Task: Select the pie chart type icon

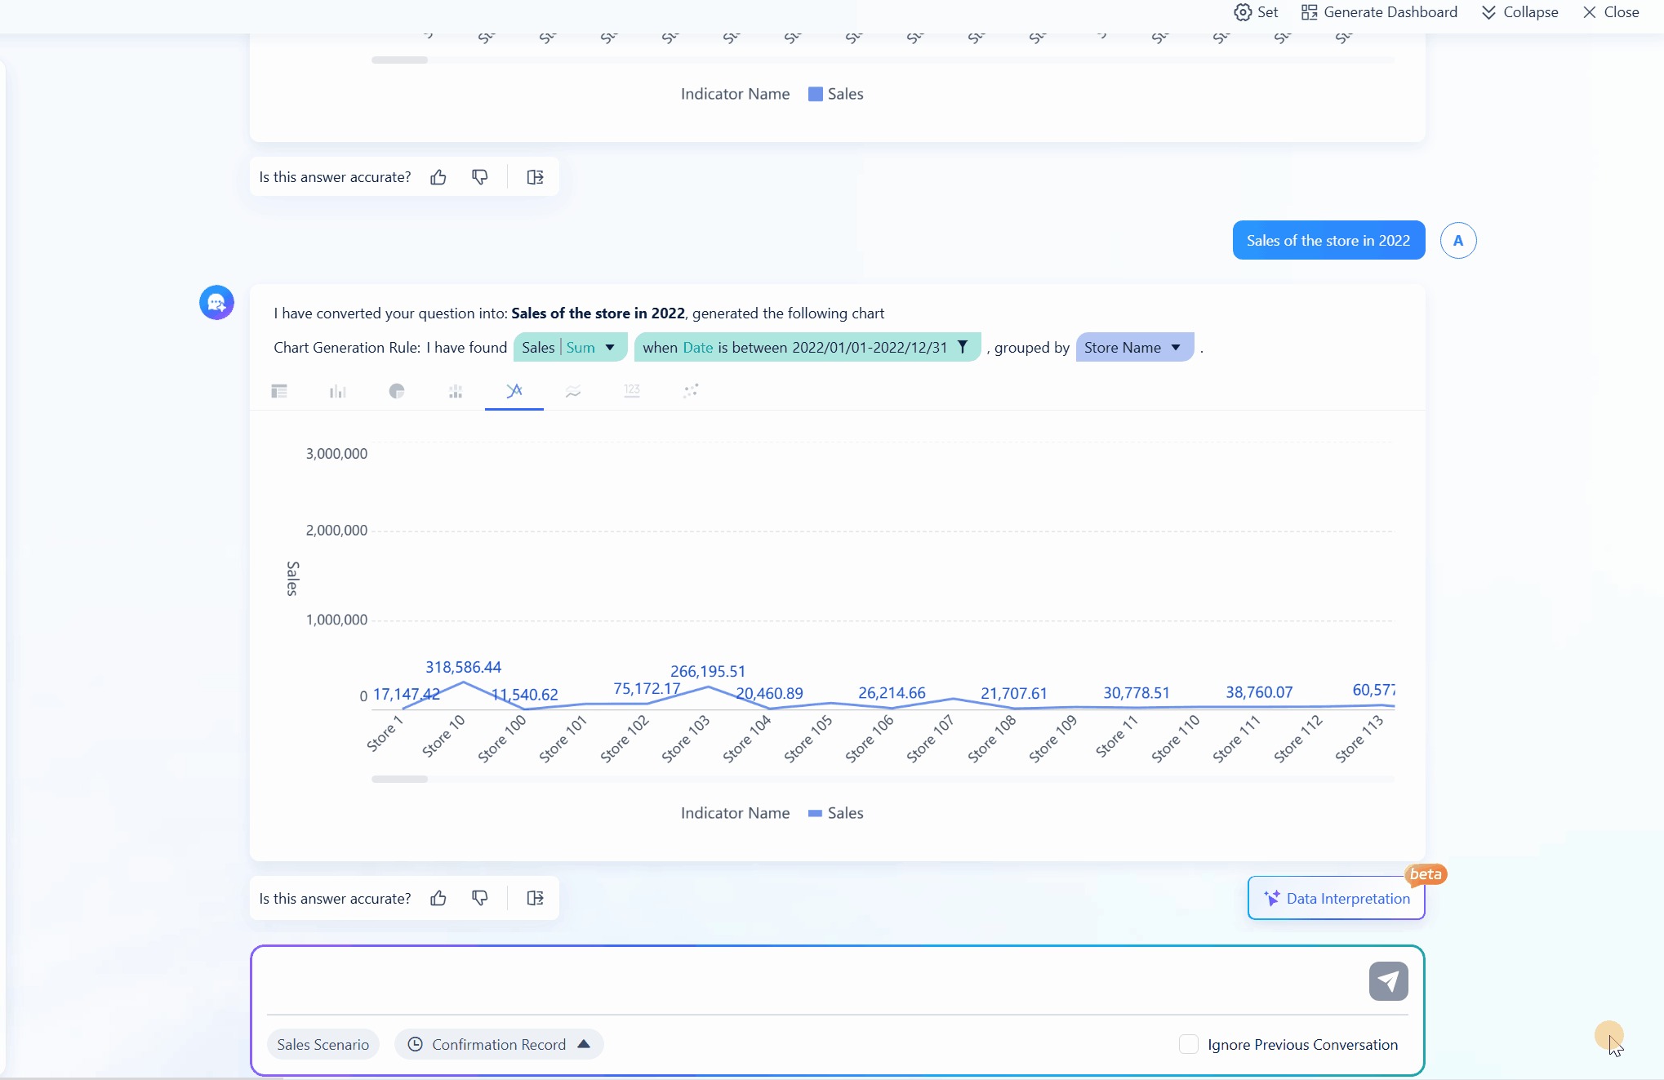Action: pyautogui.click(x=397, y=391)
